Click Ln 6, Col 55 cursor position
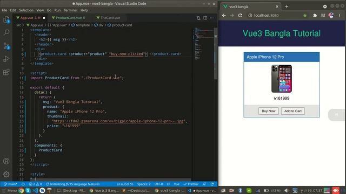This screenshot has width=346, height=194. coord(125,184)
